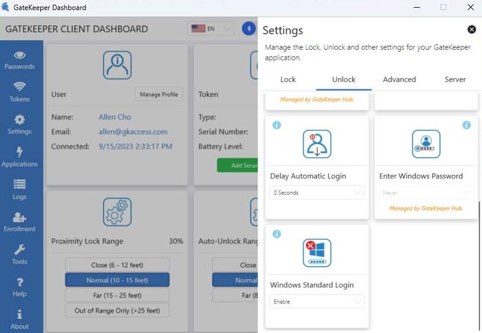Close the GateKeeper Dashboard window
The image size is (482, 333).
(470, 7)
